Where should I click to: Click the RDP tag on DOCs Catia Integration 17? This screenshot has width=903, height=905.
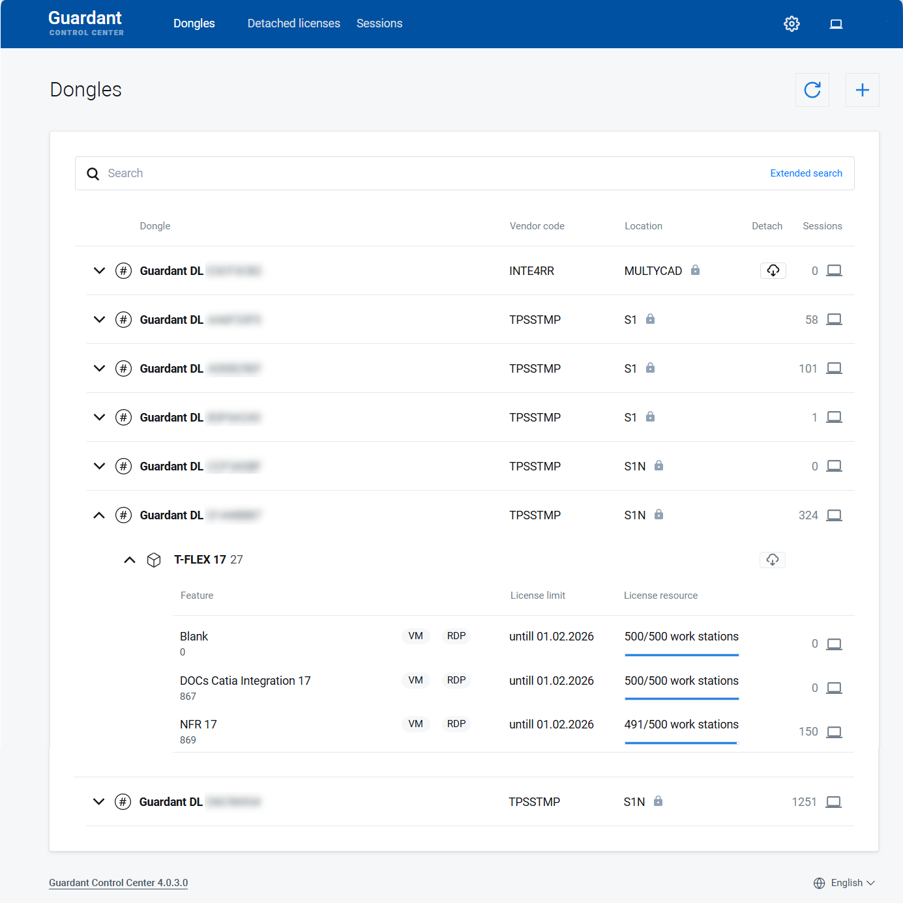[x=456, y=680]
